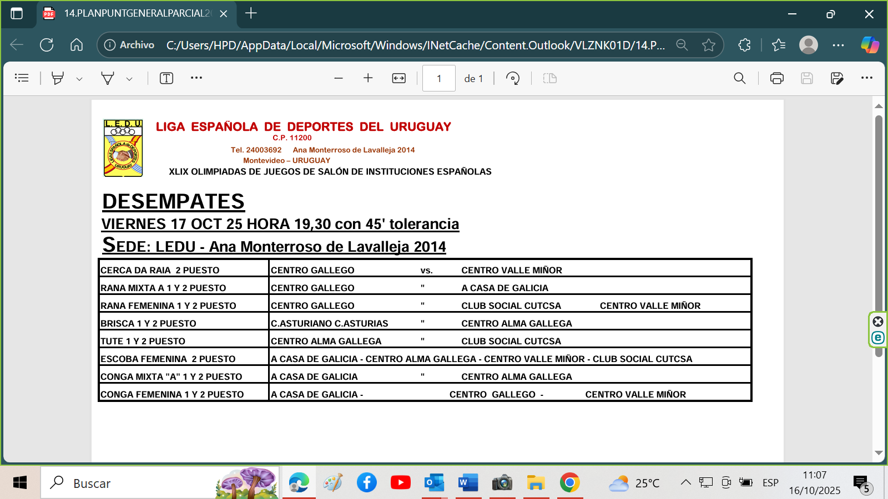888x499 pixels.
Task: Zoom in on the PDF page
Action: [368, 78]
